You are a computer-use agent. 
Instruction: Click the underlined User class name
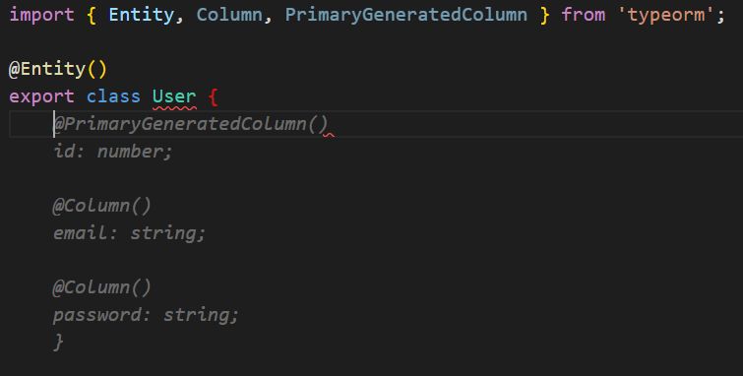174,96
